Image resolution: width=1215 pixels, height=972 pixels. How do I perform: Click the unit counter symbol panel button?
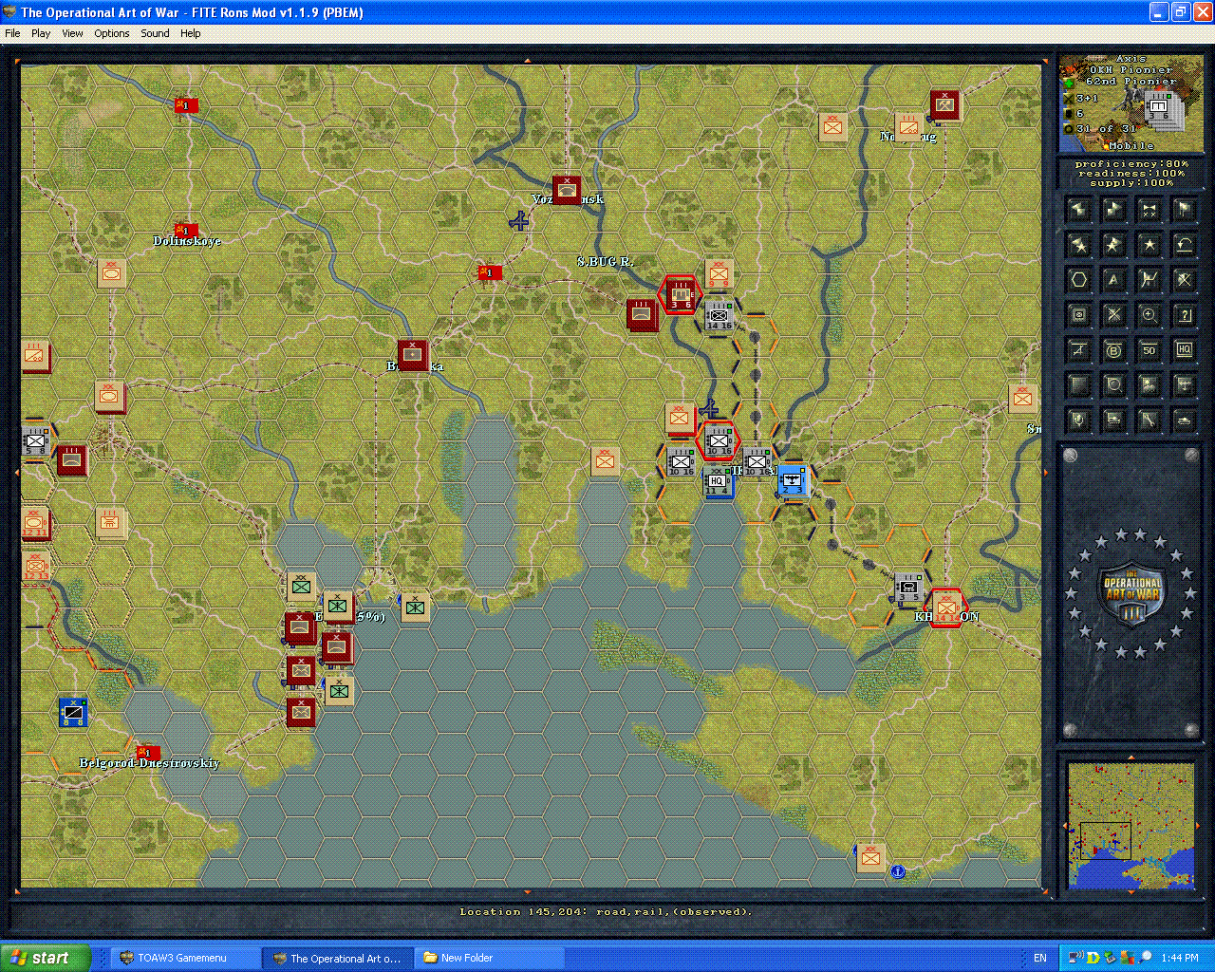(x=1078, y=315)
